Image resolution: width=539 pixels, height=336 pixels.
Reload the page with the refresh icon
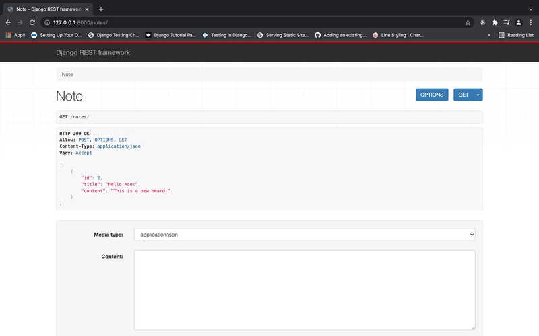click(x=32, y=22)
